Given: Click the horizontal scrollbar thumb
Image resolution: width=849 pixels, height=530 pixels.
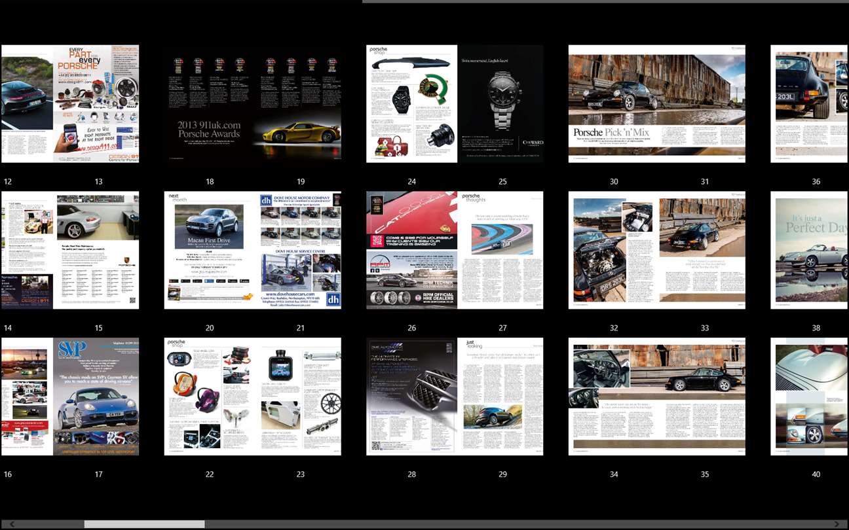Looking at the screenshot, I should (144, 524).
